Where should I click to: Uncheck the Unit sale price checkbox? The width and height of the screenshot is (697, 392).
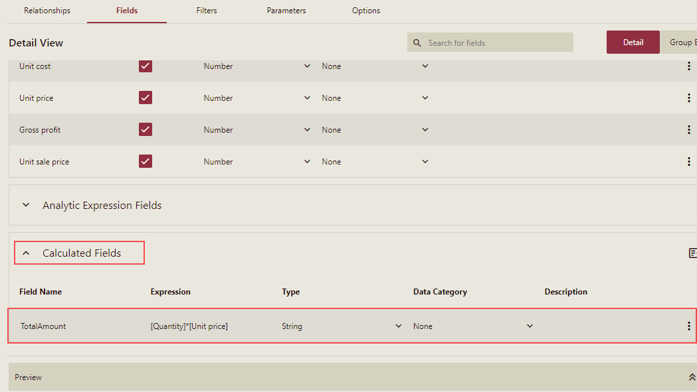pyautogui.click(x=145, y=161)
